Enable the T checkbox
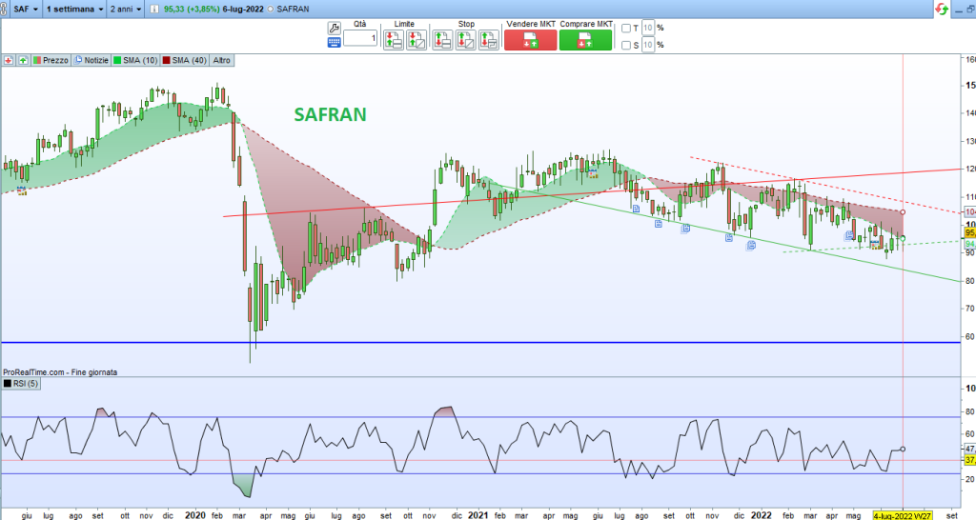976x520 pixels. pos(626,28)
